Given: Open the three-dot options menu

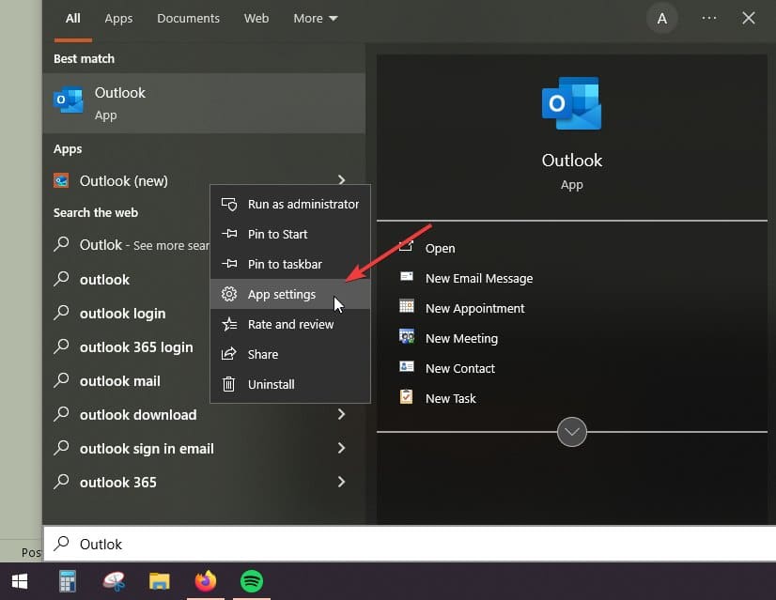Looking at the screenshot, I should coord(708,18).
